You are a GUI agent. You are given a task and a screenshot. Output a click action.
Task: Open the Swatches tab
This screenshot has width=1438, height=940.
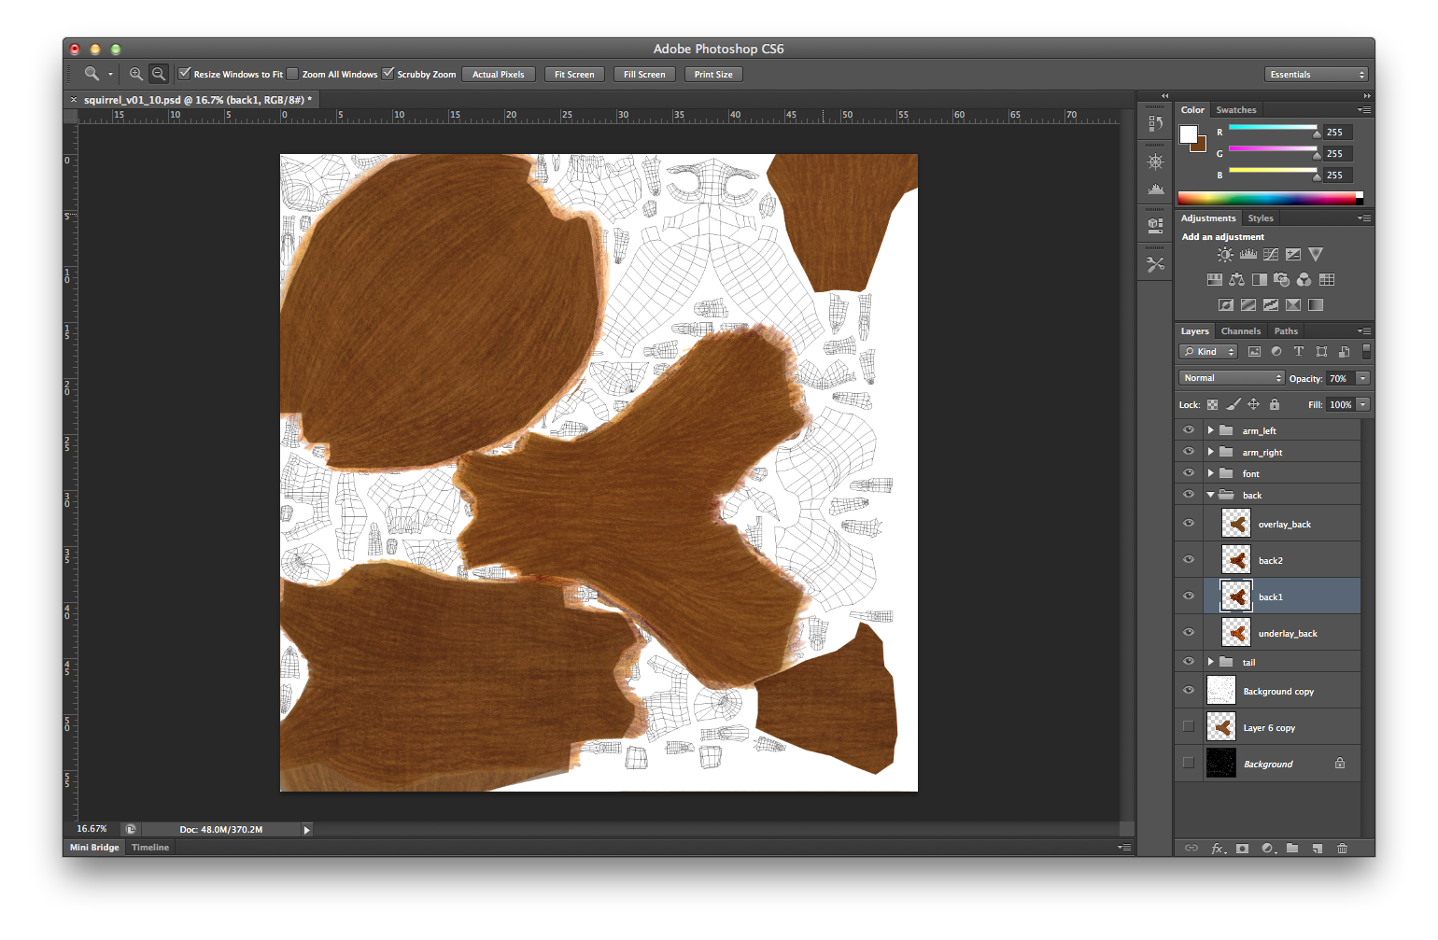click(x=1235, y=110)
